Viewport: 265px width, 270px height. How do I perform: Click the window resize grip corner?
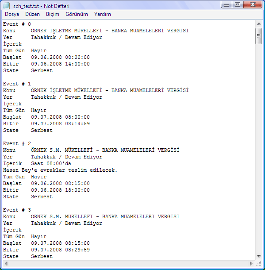pos(259,263)
